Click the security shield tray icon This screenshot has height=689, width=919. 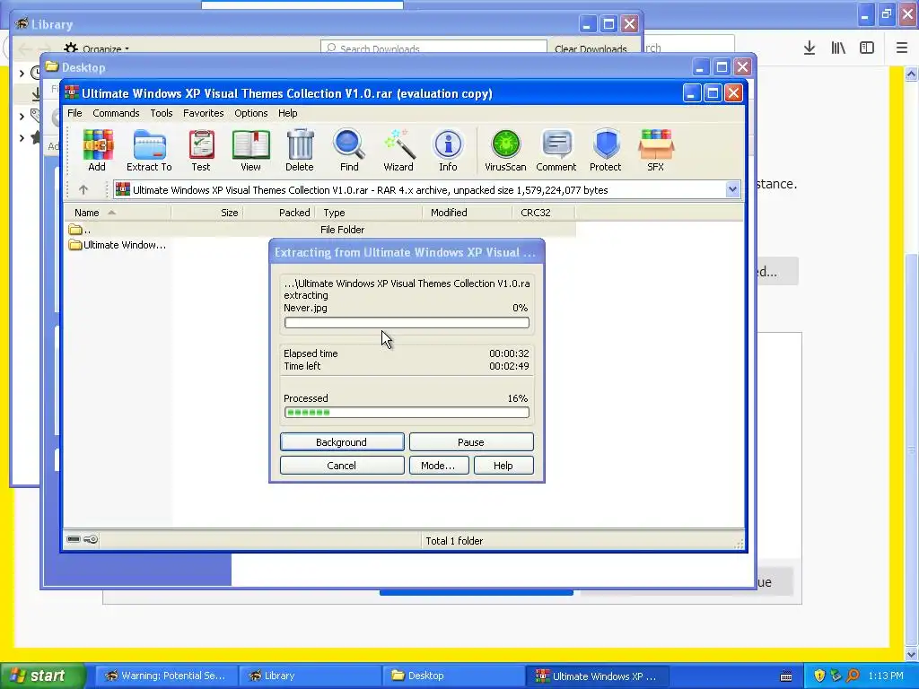click(x=819, y=676)
